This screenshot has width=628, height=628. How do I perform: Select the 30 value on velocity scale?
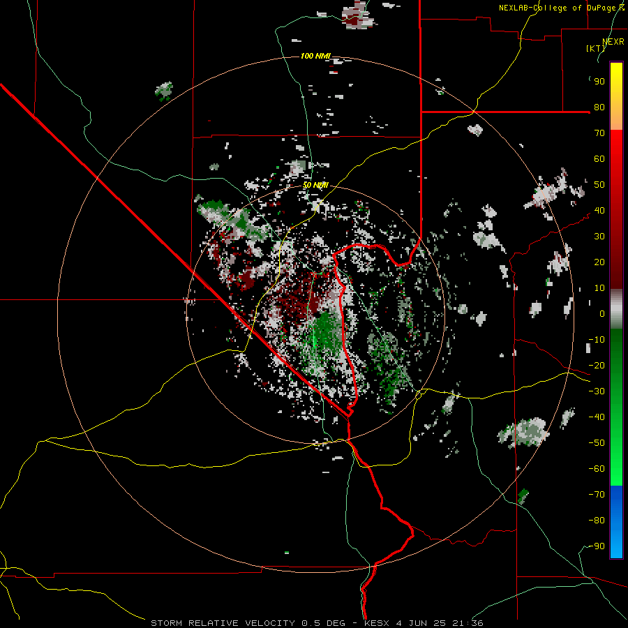[x=599, y=237]
